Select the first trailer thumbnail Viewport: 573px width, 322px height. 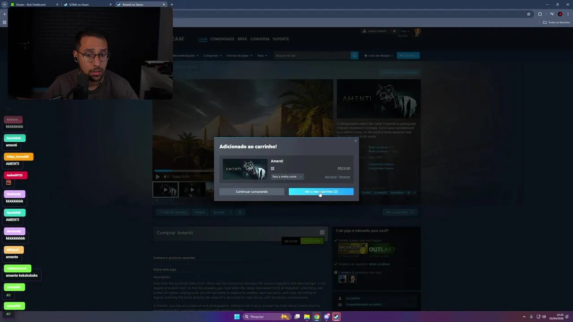pyautogui.click(x=165, y=190)
